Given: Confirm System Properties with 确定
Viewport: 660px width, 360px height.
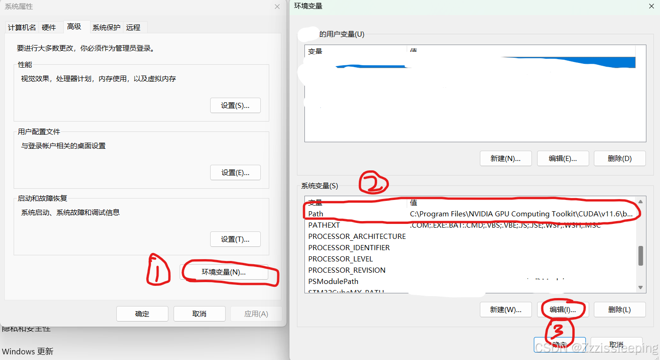Looking at the screenshot, I should pos(142,314).
